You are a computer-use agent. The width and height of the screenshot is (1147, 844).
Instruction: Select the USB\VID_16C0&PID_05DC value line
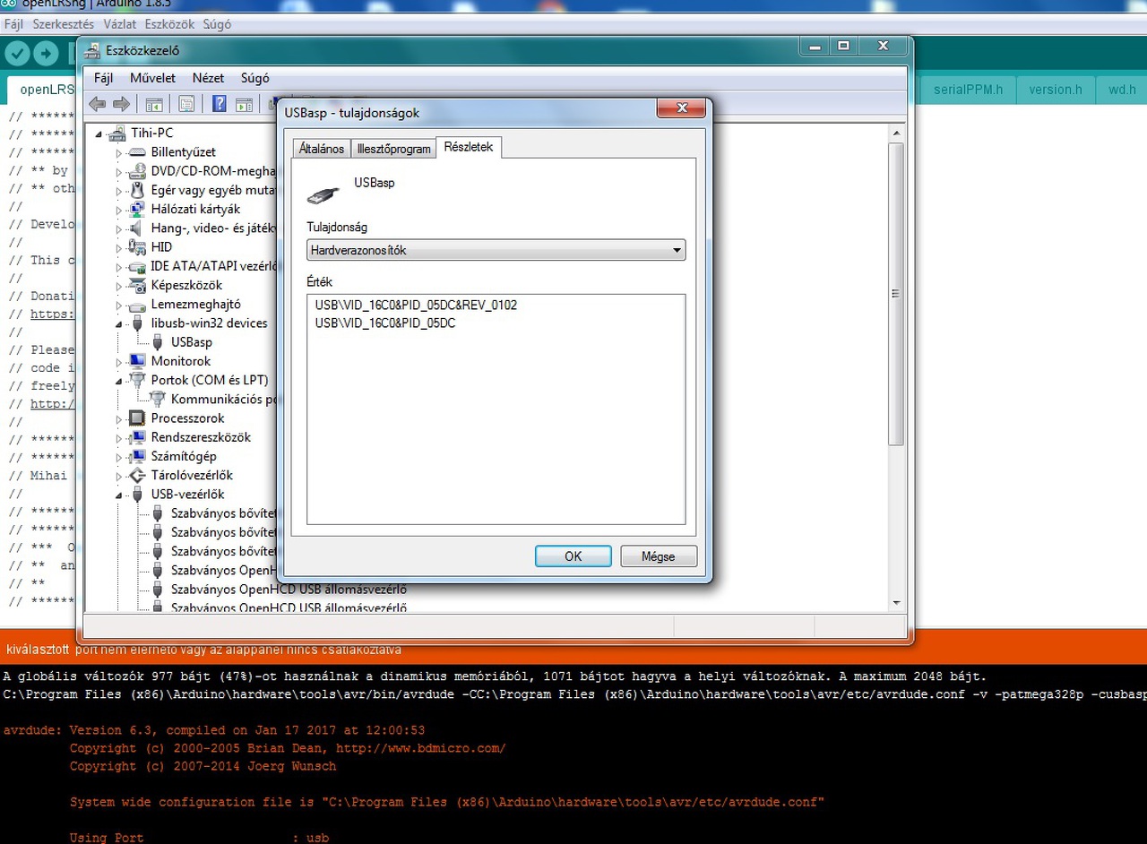tap(385, 323)
